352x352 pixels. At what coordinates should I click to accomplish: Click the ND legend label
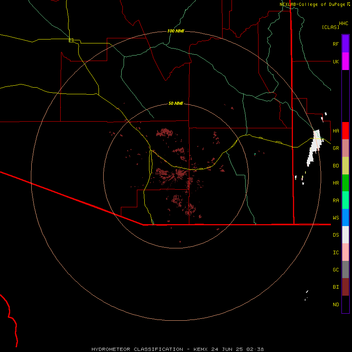tap(336, 305)
